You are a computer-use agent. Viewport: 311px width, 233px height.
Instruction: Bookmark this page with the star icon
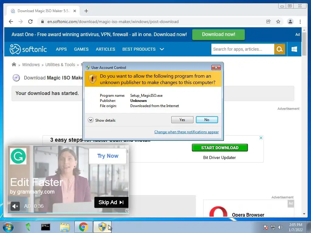(278, 22)
